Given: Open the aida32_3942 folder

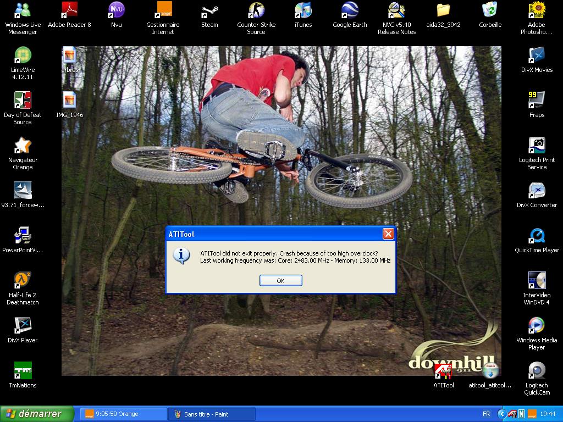Looking at the screenshot, I should point(443,10).
